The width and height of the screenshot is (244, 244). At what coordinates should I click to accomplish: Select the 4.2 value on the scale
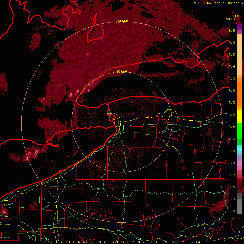click(x=232, y=115)
